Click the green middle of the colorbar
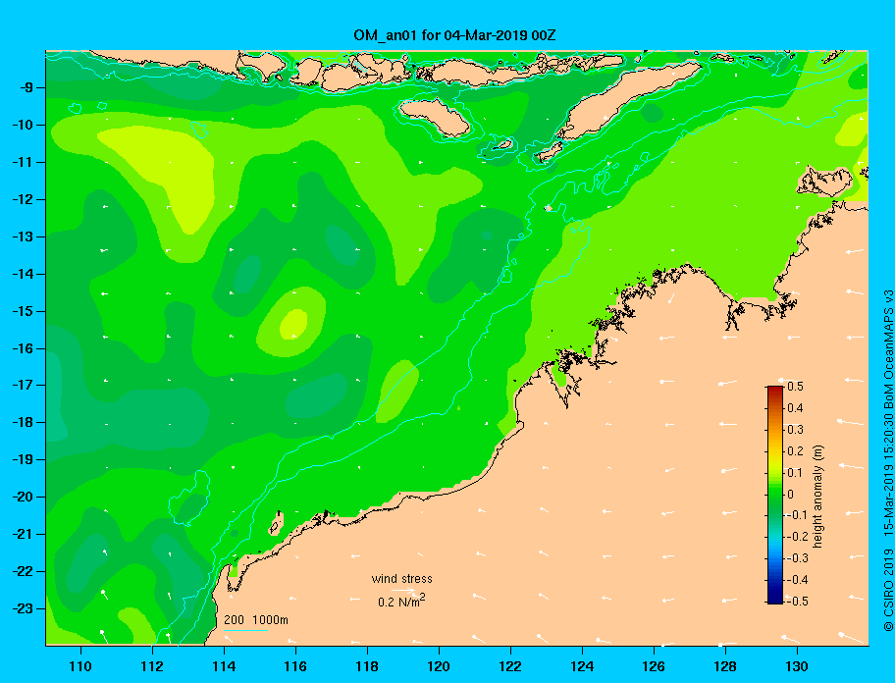This screenshot has width=895, height=683. click(775, 495)
